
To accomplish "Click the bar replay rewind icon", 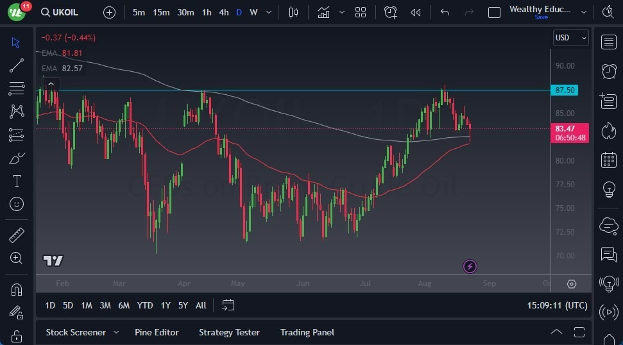I will pos(416,12).
